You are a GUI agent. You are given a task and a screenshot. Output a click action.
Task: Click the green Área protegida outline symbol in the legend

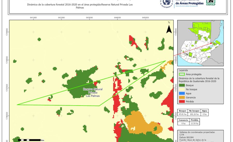[x=182, y=74]
